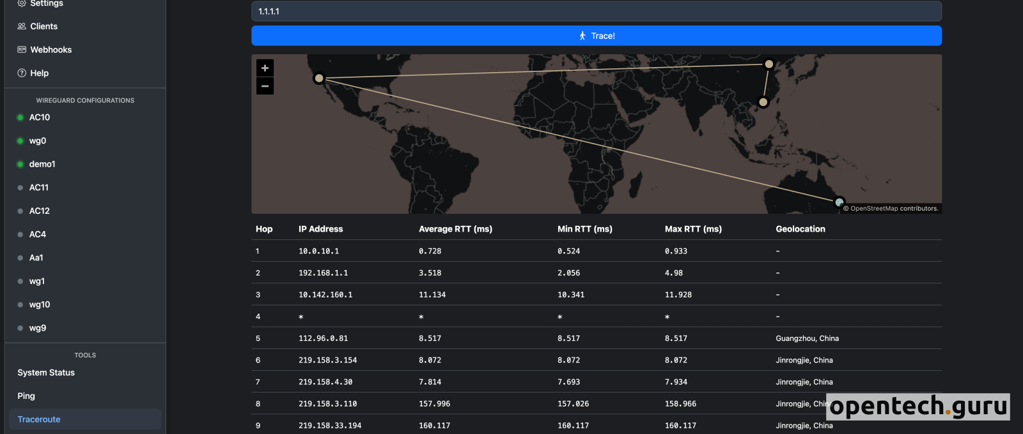
Task: Select northern China map marker
Action: click(769, 64)
